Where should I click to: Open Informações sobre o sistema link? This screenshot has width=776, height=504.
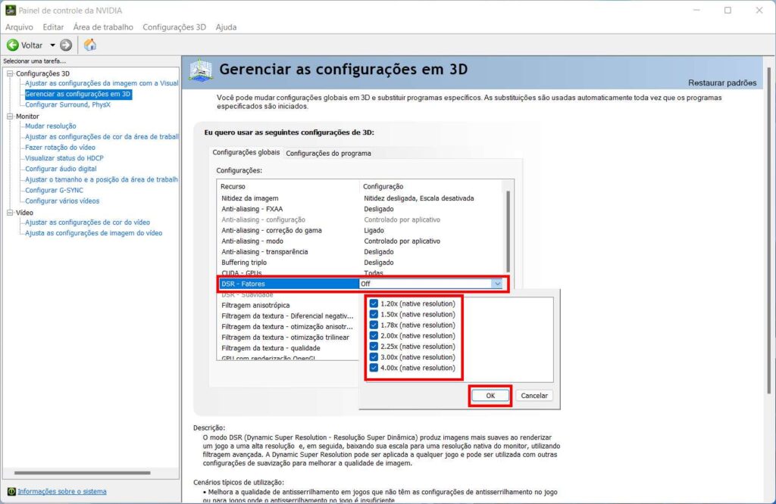click(62, 492)
